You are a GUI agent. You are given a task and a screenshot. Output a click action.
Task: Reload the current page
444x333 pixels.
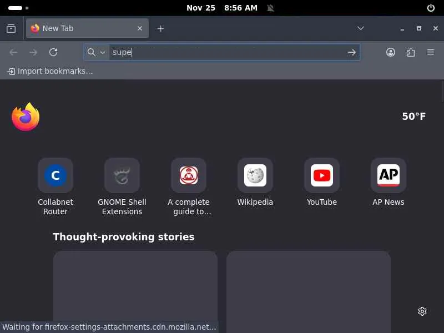coord(53,52)
